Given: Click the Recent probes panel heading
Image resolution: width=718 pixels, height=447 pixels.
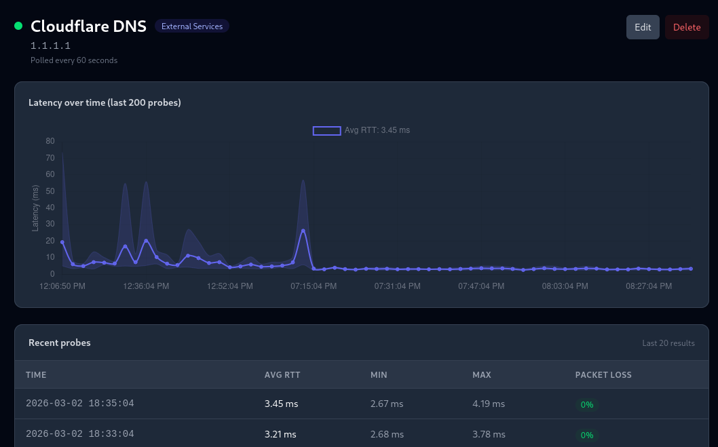Looking at the screenshot, I should tap(60, 343).
